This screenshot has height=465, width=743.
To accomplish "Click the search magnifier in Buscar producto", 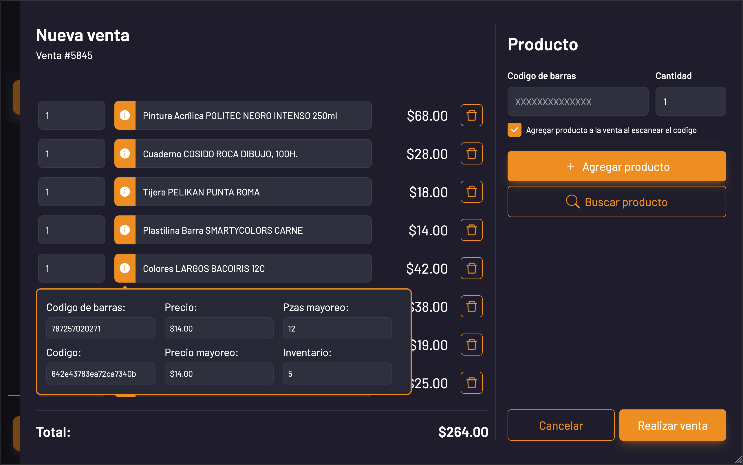I will pyautogui.click(x=573, y=202).
